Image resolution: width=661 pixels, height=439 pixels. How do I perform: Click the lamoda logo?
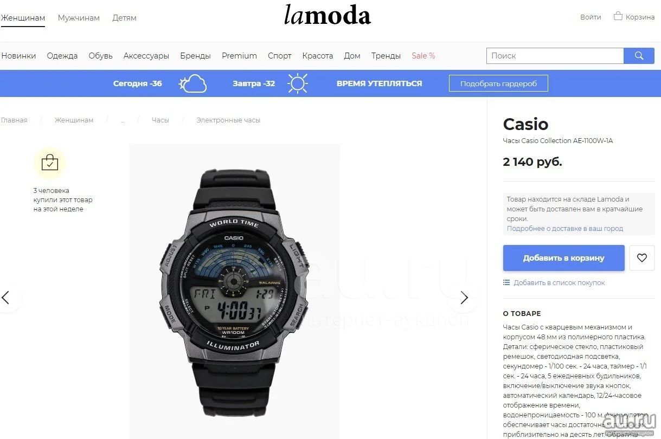pos(328,16)
